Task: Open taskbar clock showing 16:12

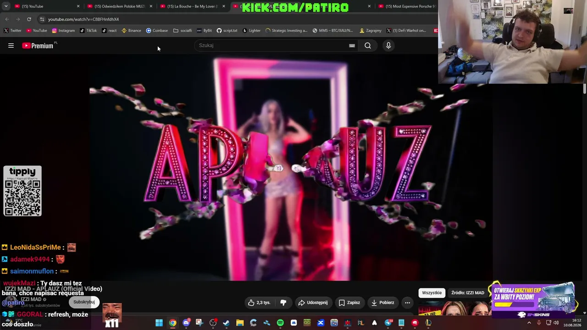Action: (x=572, y=323)
